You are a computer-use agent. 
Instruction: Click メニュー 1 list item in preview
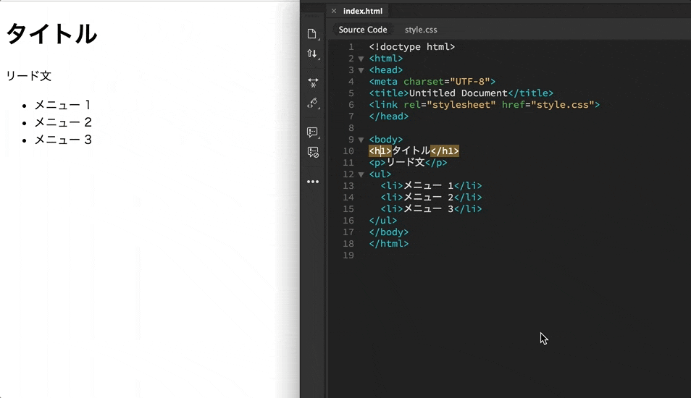(x=62, y=105)
